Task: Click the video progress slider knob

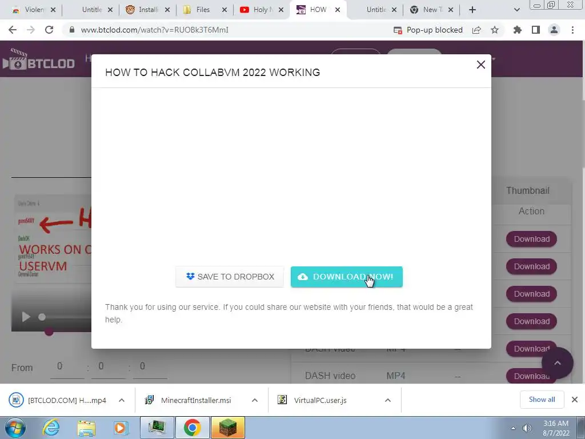Action: (42, 317)
